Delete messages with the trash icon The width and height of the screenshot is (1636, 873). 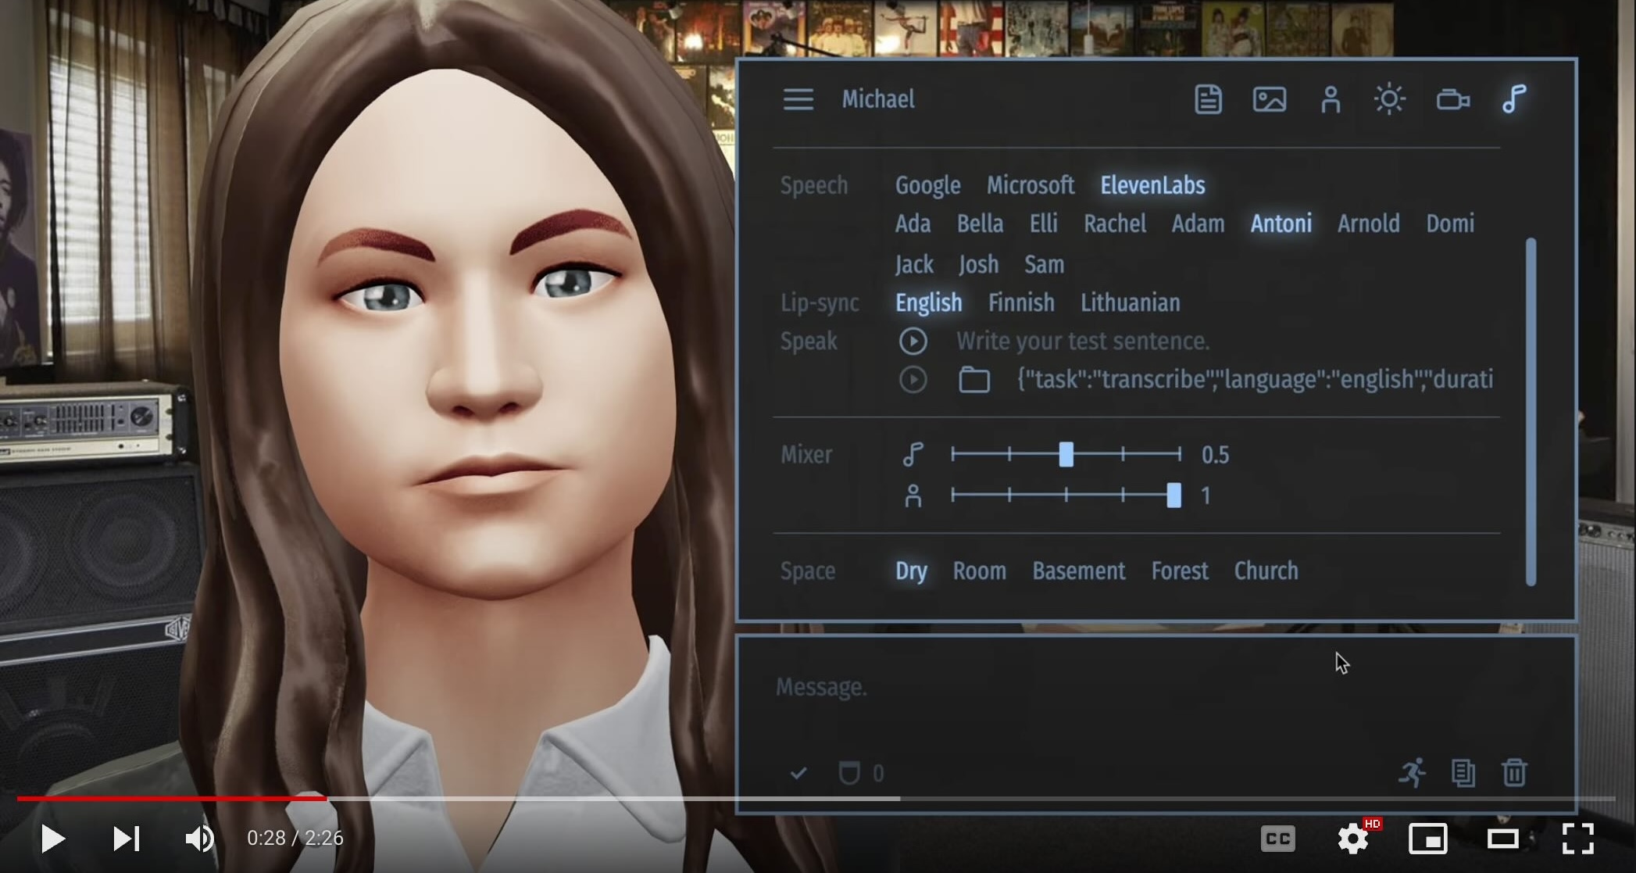tap(1514, 773)
